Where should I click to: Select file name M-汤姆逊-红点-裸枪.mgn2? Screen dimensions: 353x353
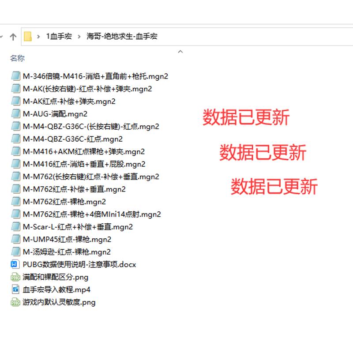coord(67,252)
